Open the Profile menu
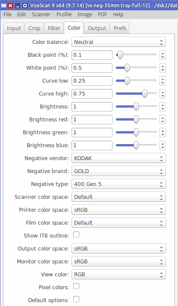This screenshot has width=178, height=306. click(x=64, y=15)
